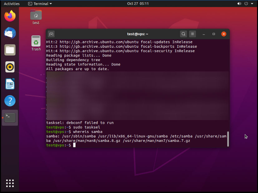The image size is (258, 193).
Task: Open the test home folder on desktop
Action: click(x=36, y=17)
